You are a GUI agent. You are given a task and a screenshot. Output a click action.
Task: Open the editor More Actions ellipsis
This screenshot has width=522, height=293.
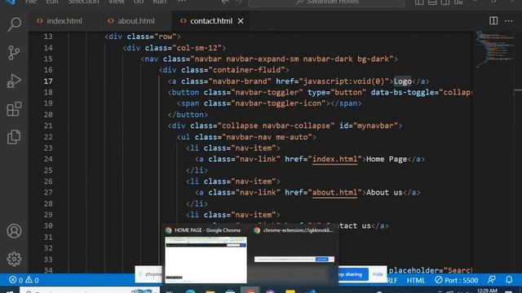click(x=508, y=21)
